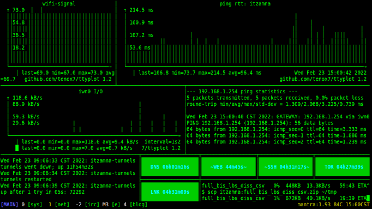Viewport: 372px width, 209px height.
Task: Click the 54.8 wifi axis label
Action: point(19,22)
